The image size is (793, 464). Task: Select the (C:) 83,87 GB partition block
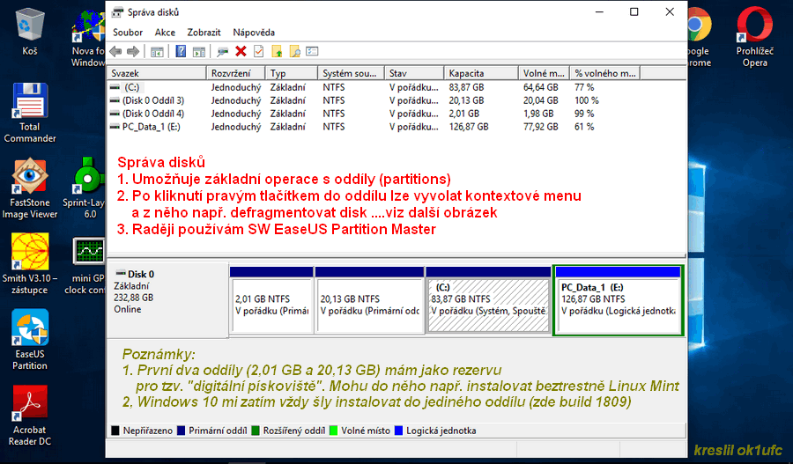[x=487, y=299]
